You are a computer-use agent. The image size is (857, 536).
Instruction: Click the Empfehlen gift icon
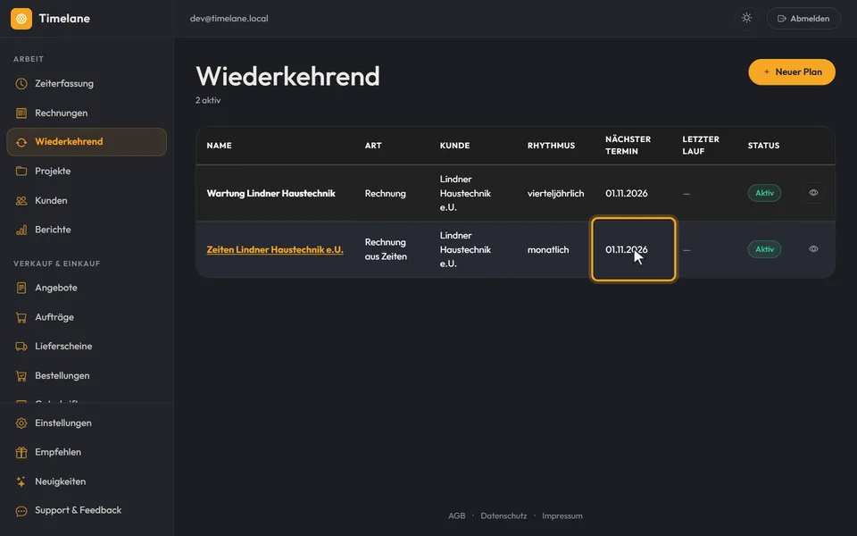(21, 452)
